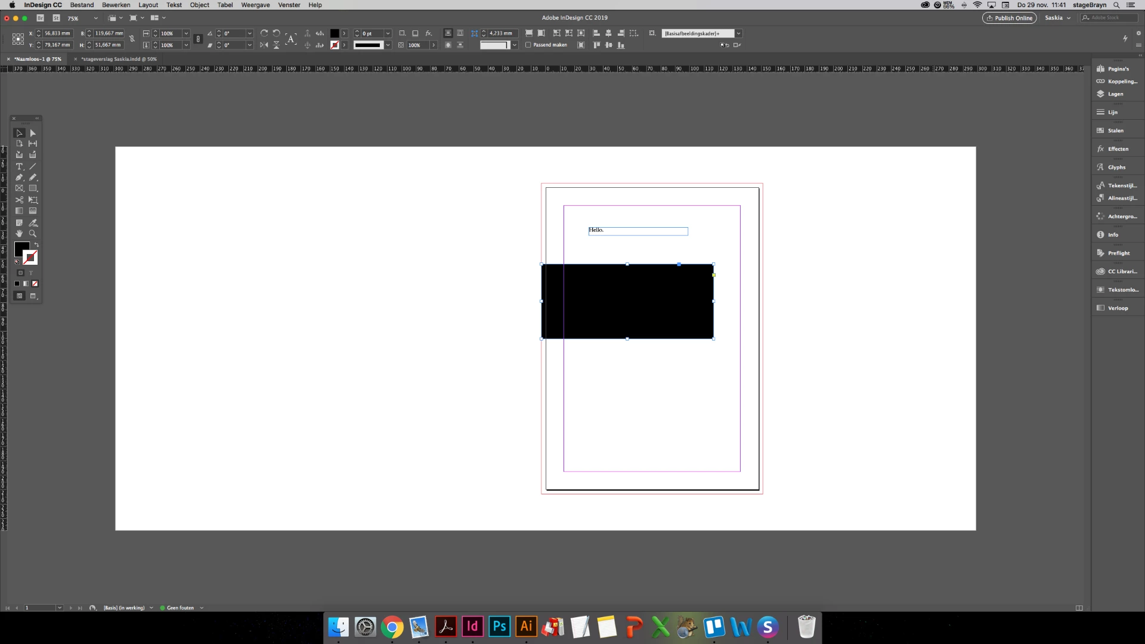Select the Pen tool

pyautogui.click(x=19, y=177)
